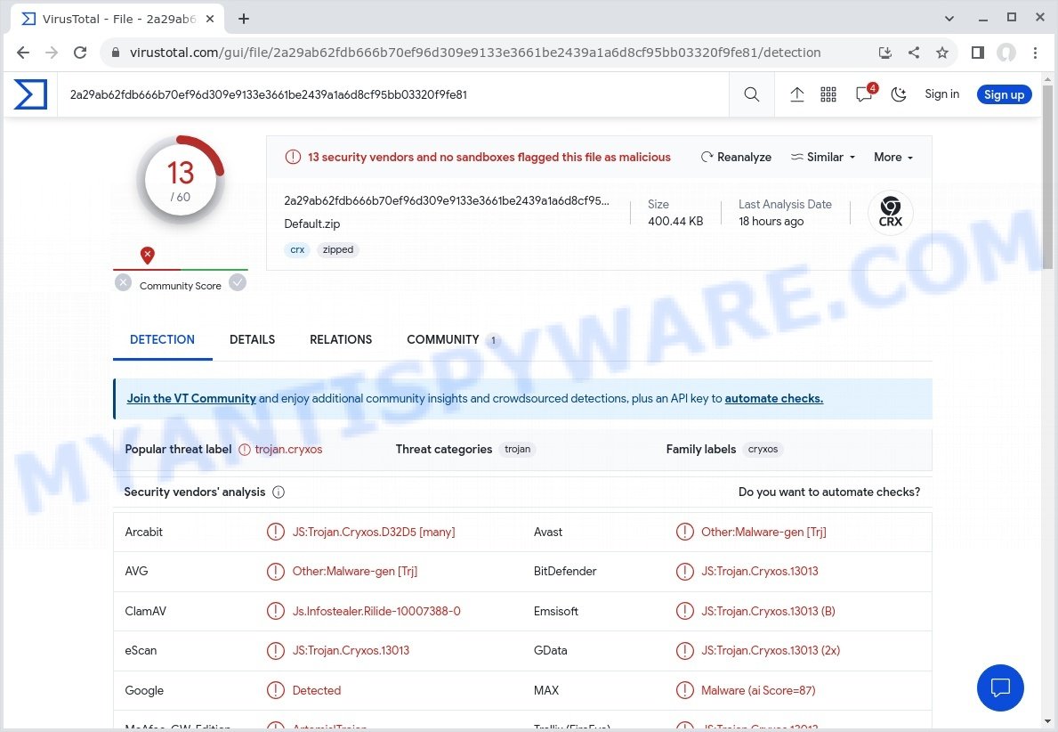Open the apps grid icon

point(828,94)
